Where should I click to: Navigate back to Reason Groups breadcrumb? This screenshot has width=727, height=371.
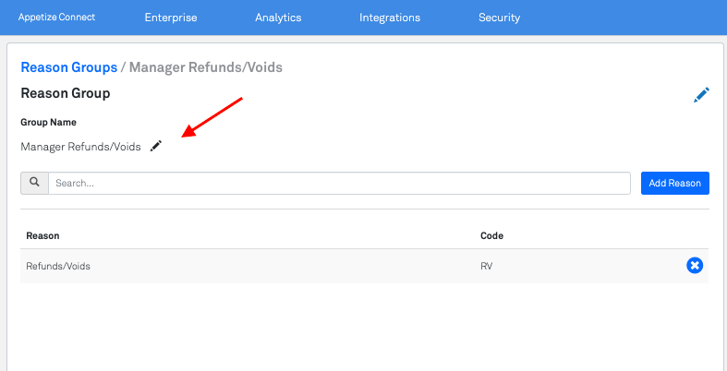pos(68,67)
